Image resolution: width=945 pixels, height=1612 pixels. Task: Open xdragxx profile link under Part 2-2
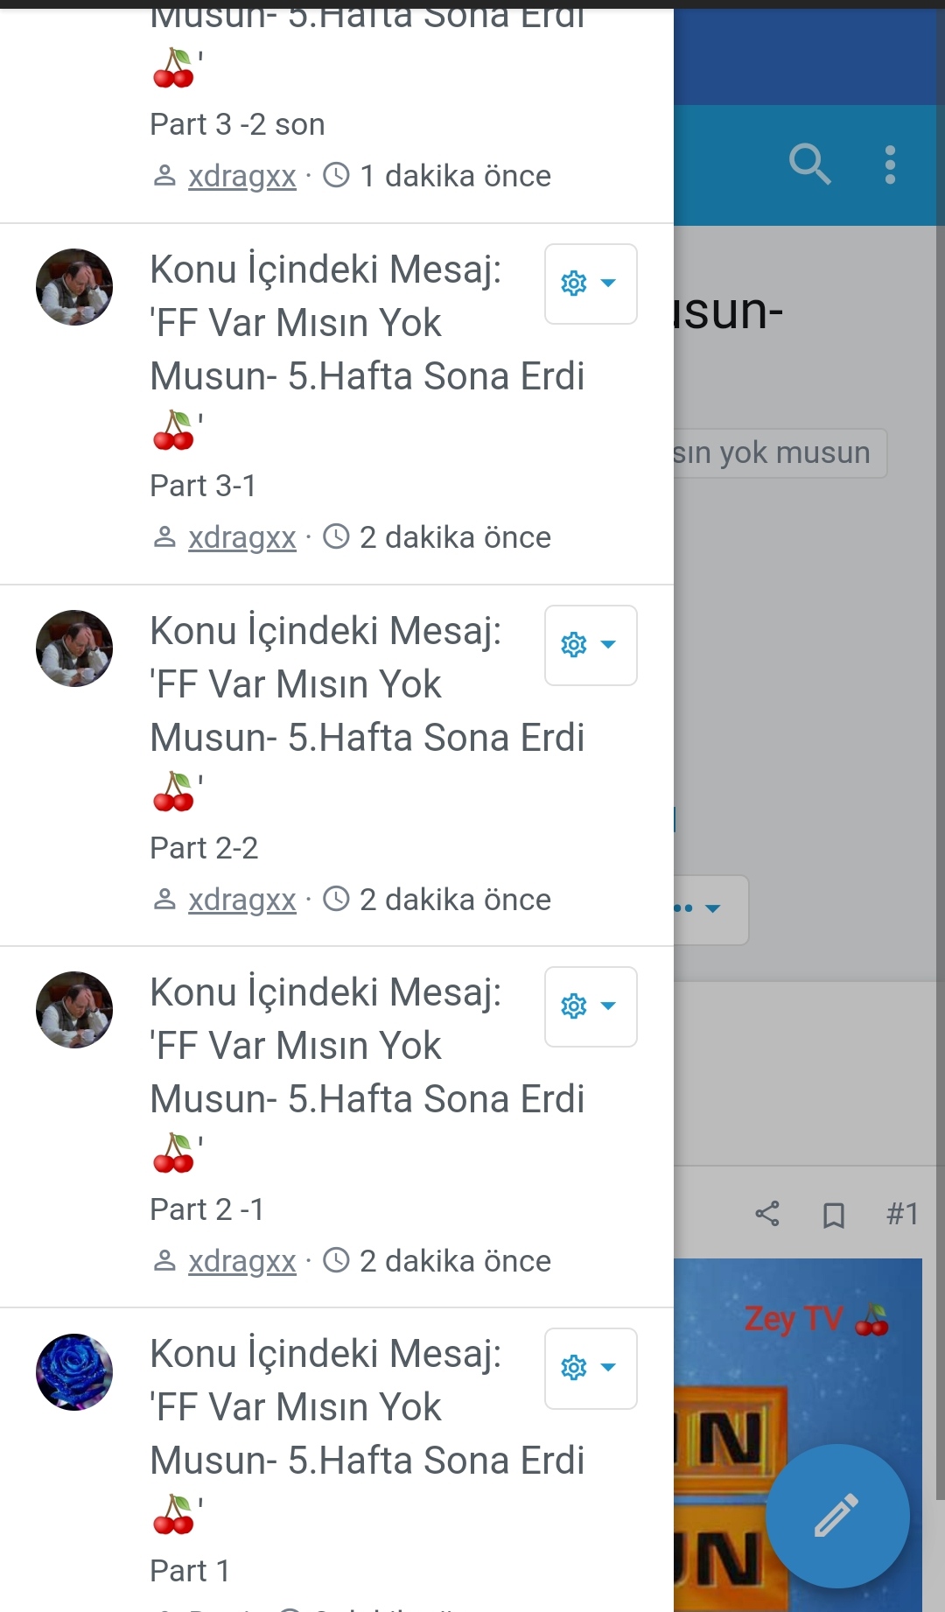(242, 900)
